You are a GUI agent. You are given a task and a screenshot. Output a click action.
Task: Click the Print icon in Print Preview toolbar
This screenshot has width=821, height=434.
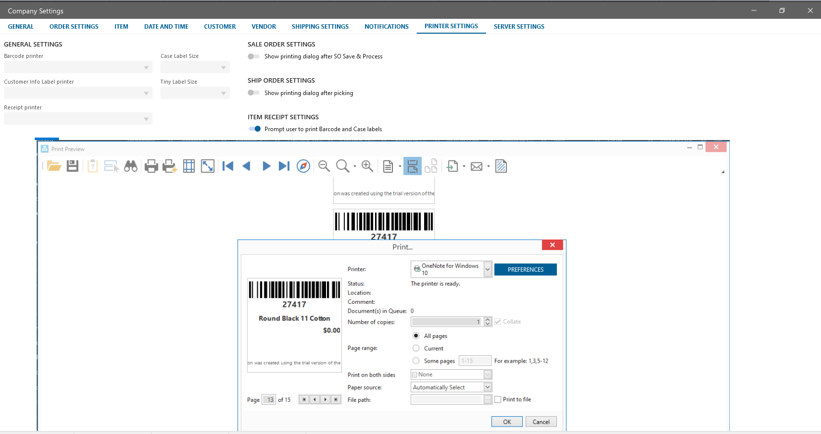[x=151, y=166]
